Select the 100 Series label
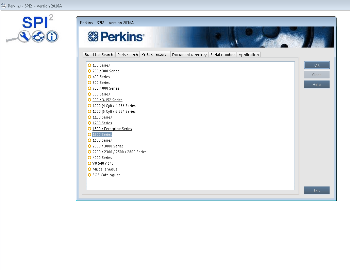 pyautogui.click(x=101, y=65)
